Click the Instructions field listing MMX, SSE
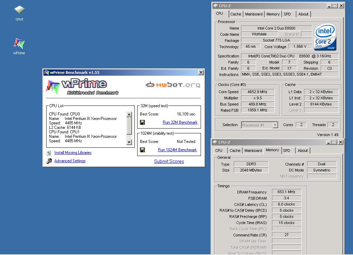The width and height of the screenshot is (353, 255). (x=290, y=74)
